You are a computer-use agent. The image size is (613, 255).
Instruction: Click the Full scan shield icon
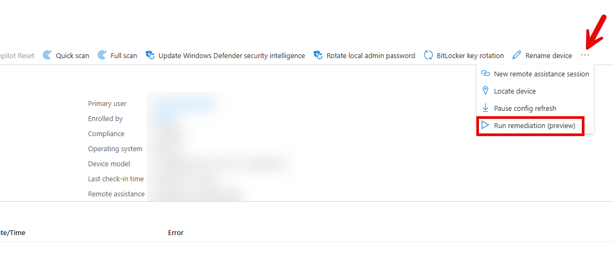[x=102, y=55]
